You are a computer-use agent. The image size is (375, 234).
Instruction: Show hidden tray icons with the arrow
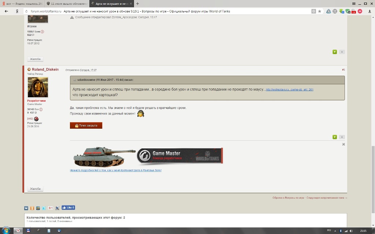point(335,231)
